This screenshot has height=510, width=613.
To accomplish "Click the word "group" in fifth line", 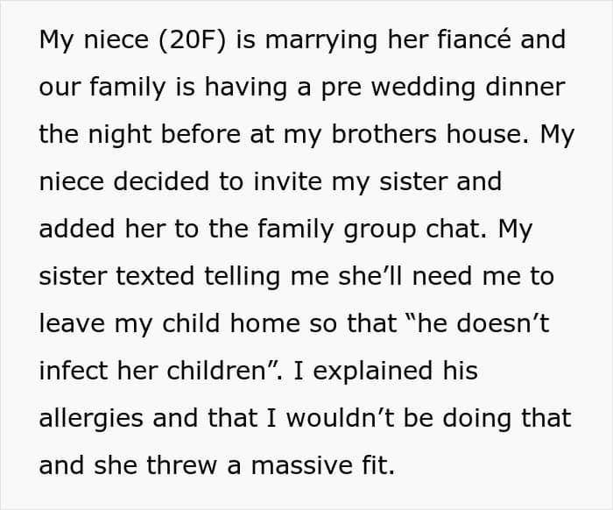I will point(379,230).
